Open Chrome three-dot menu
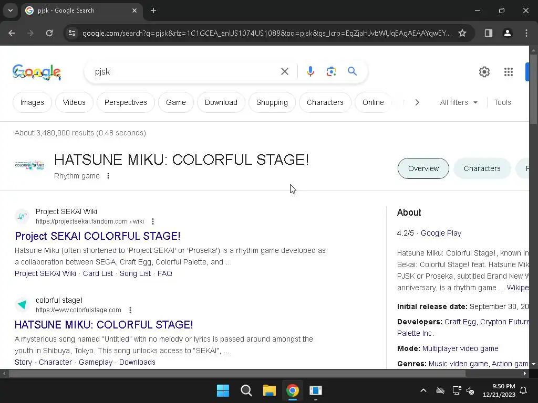 pos(526,33)
